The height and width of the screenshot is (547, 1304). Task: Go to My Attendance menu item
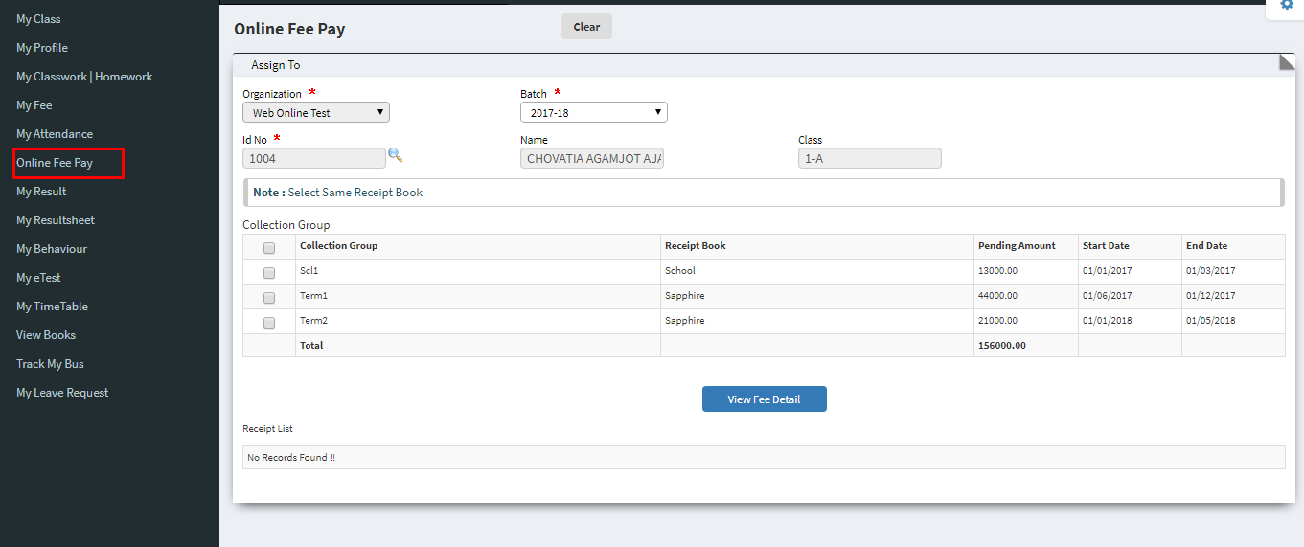(x=55, y=134)
